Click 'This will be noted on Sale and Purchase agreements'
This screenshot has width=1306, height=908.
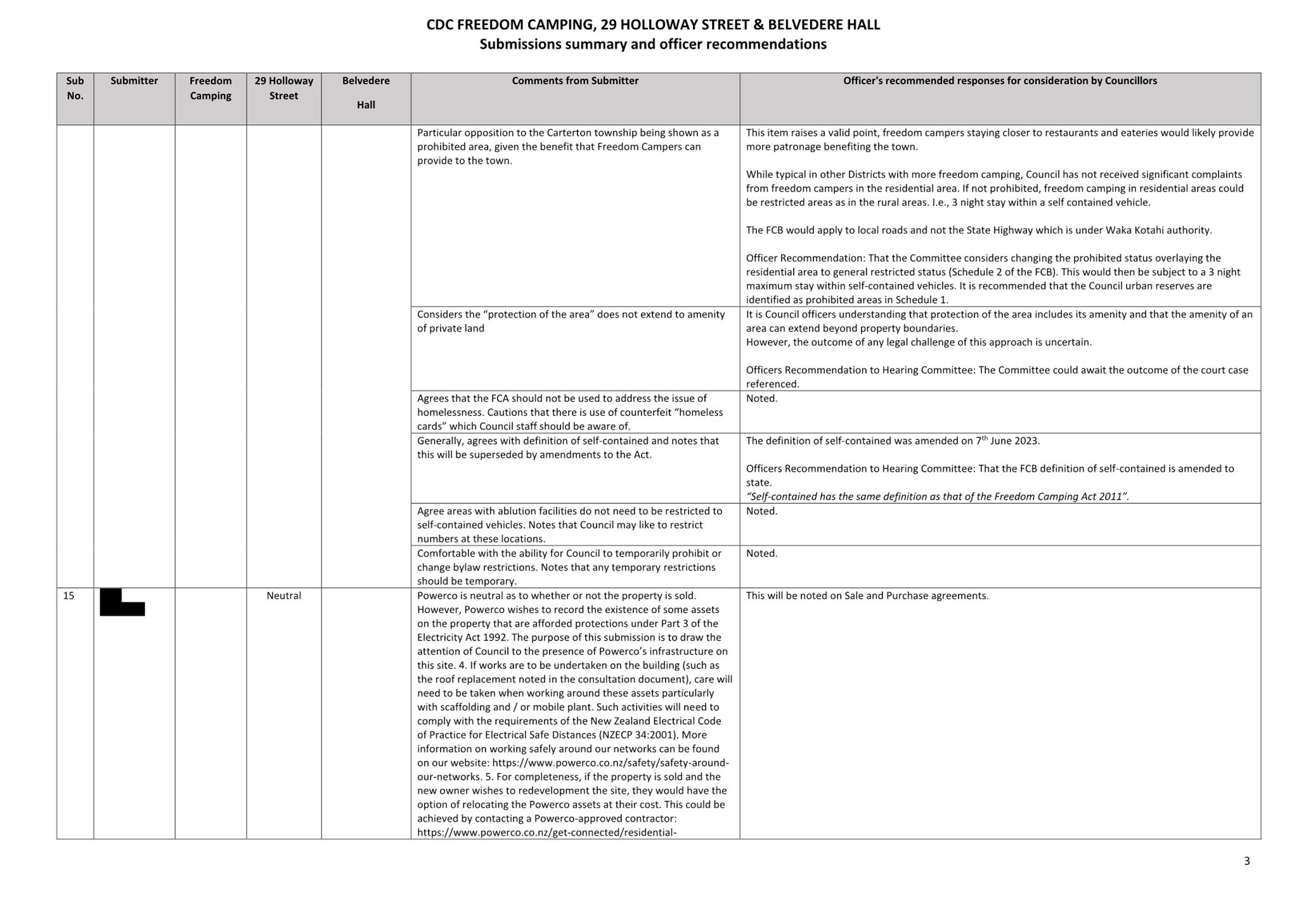867,595
